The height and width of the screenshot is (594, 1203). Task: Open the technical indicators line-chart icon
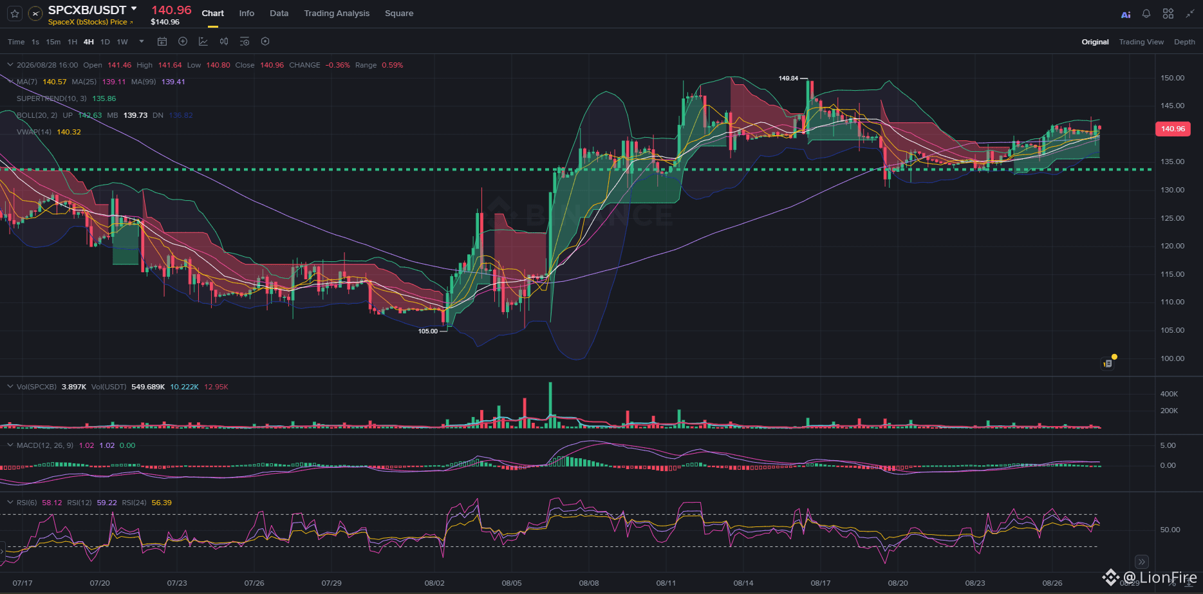point(203,42)
